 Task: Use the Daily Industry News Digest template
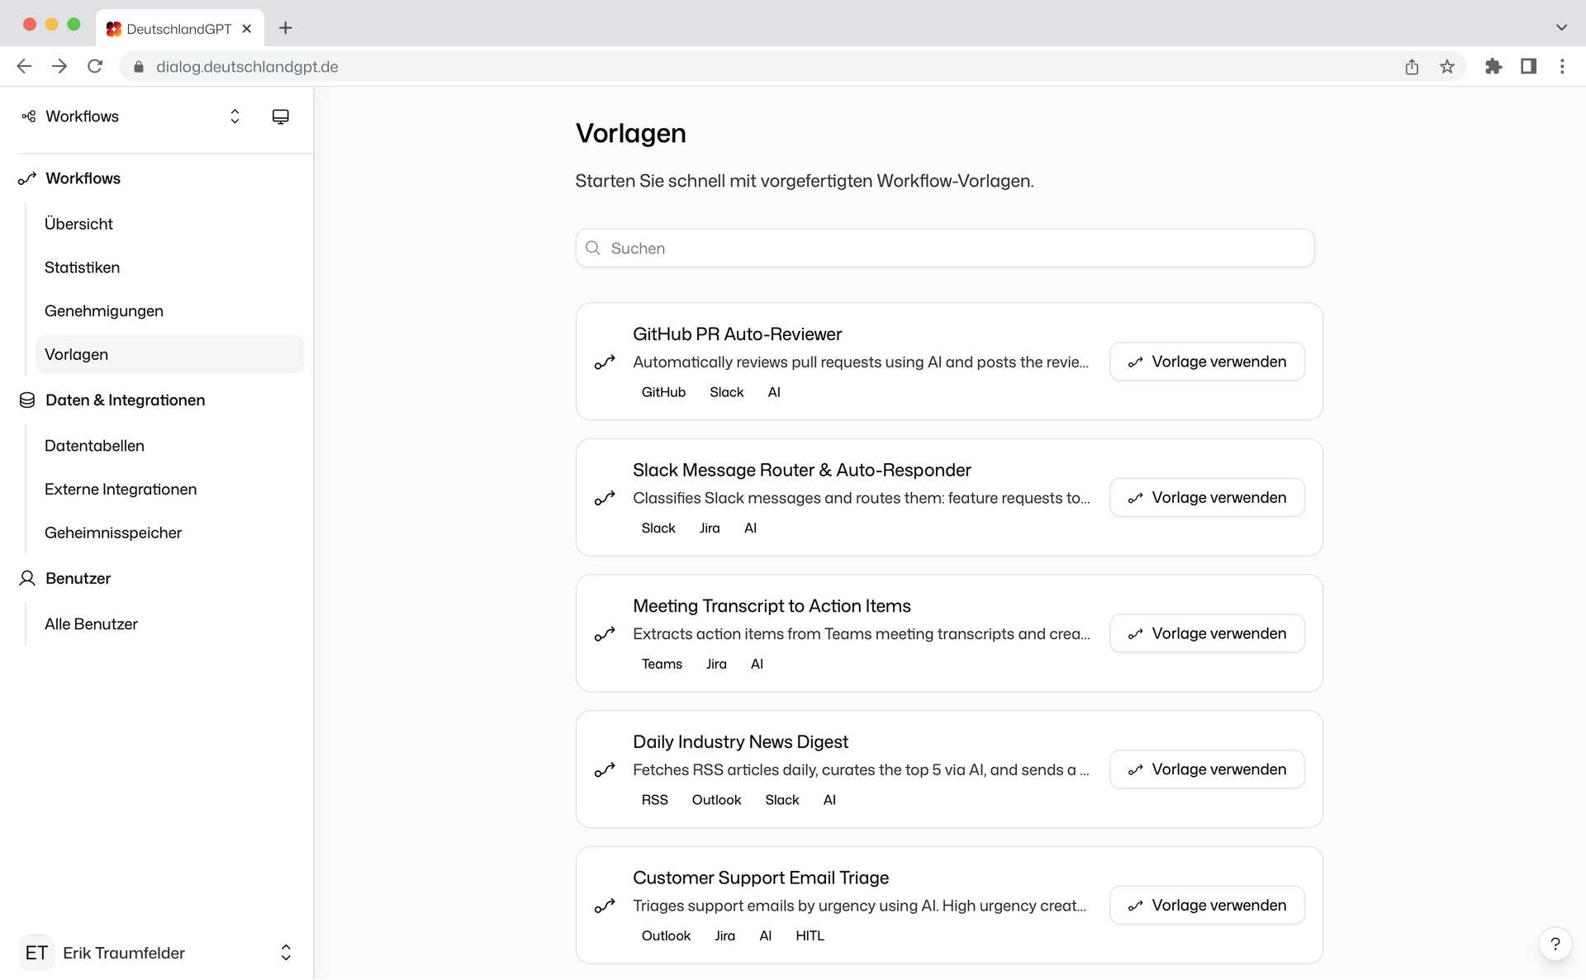pos(1207,769)
